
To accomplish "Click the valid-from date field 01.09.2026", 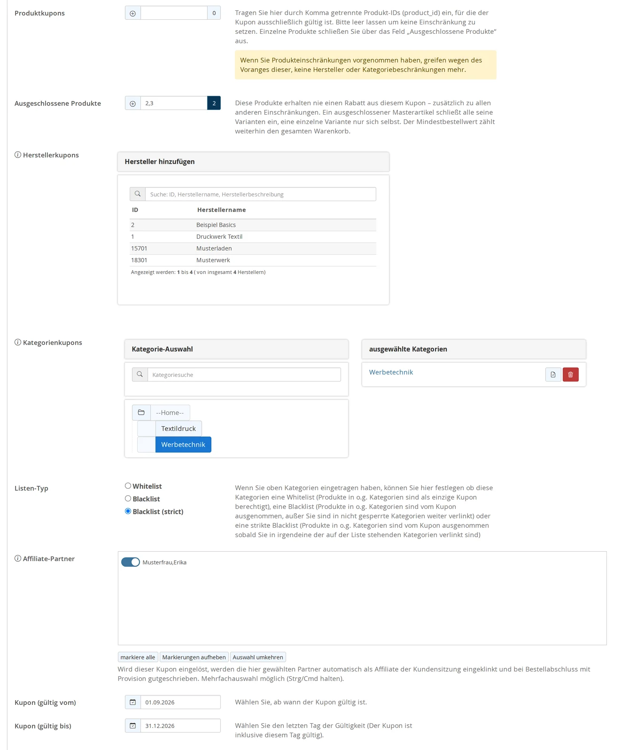I will 180,702.
